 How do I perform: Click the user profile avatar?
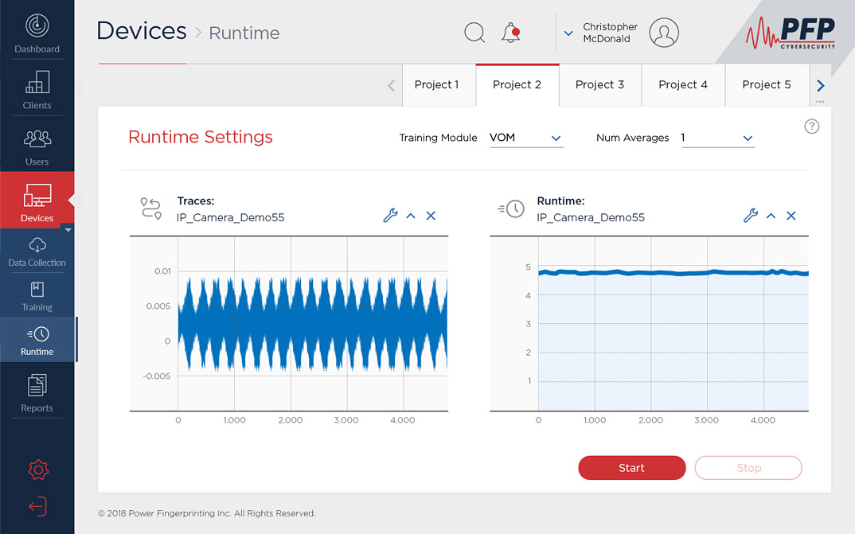tap(664, 33)
